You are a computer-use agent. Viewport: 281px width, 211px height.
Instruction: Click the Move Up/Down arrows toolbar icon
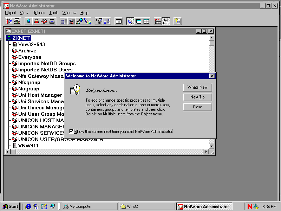52,21
